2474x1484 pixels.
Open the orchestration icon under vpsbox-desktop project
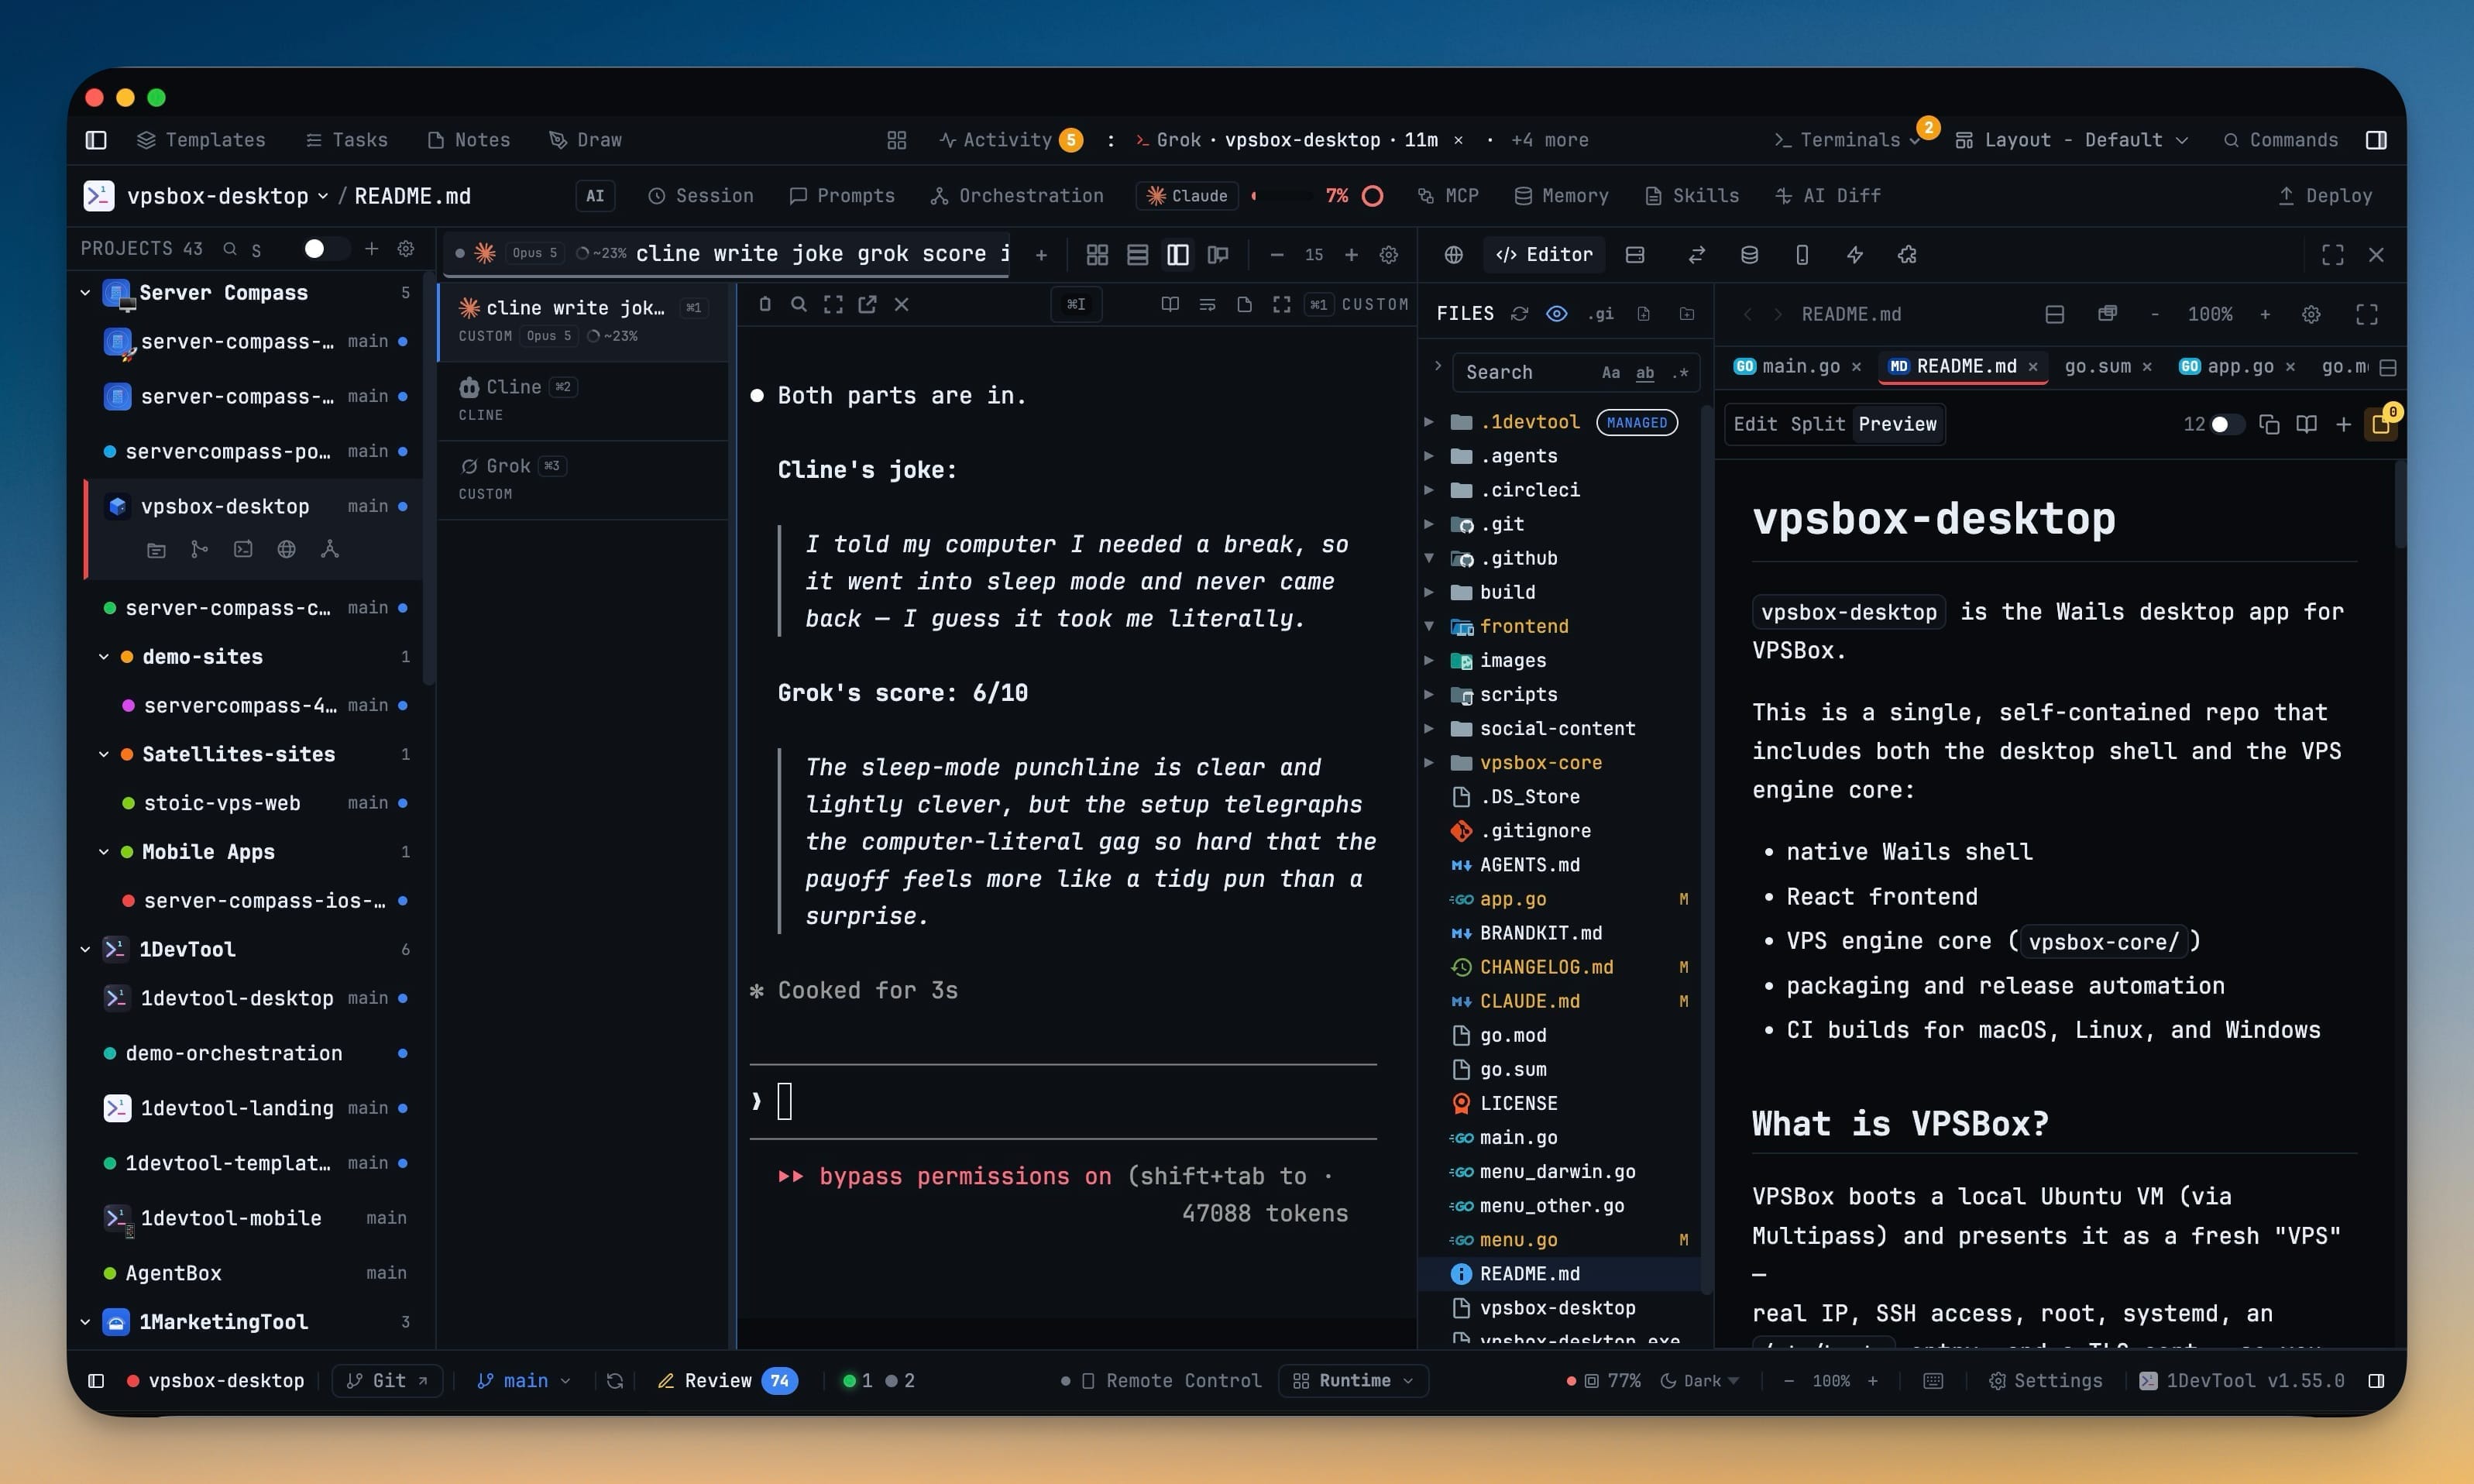point(330,549)
